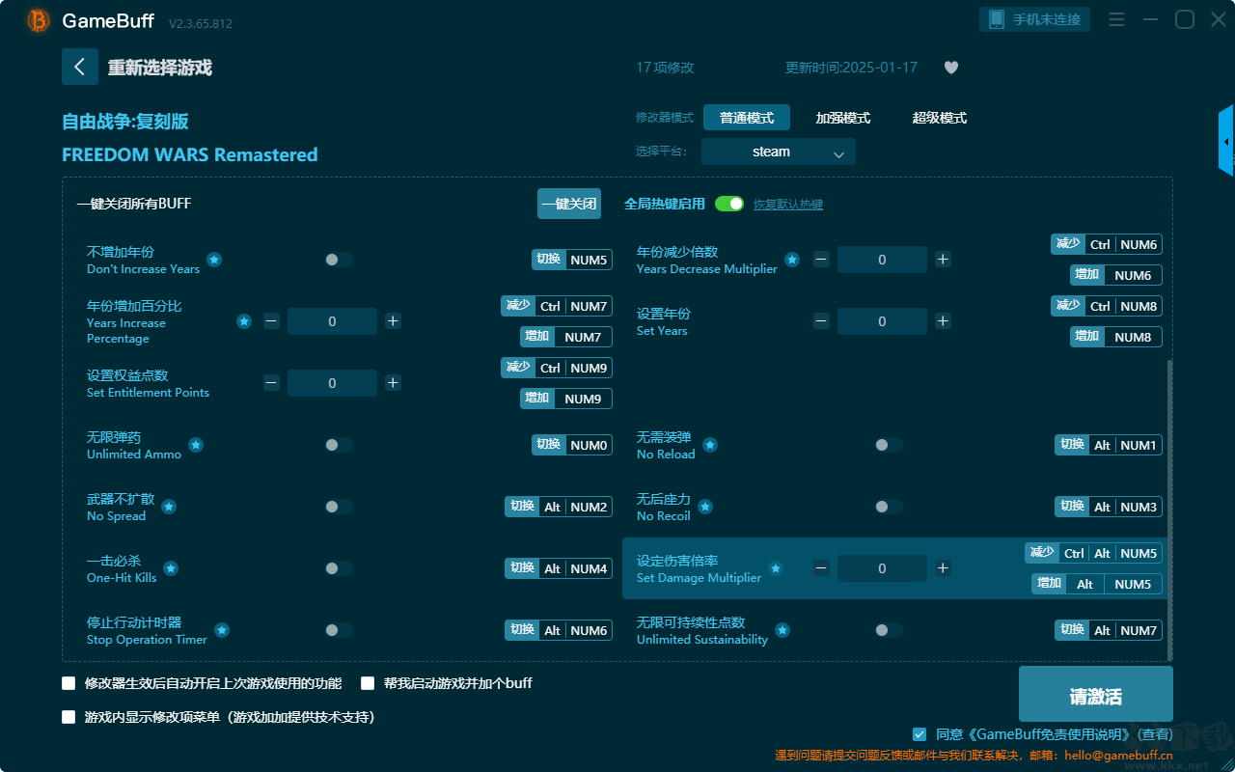Viewport: 1235px width, 772px height.
Task: Click star icon beside No Reload
Action: pyautogui.click(x=710, y=445)
